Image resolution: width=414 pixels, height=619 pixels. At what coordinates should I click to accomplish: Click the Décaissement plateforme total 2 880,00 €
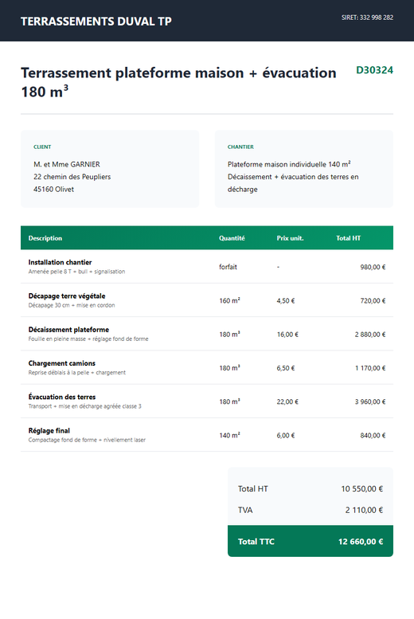tap(369, 335)
